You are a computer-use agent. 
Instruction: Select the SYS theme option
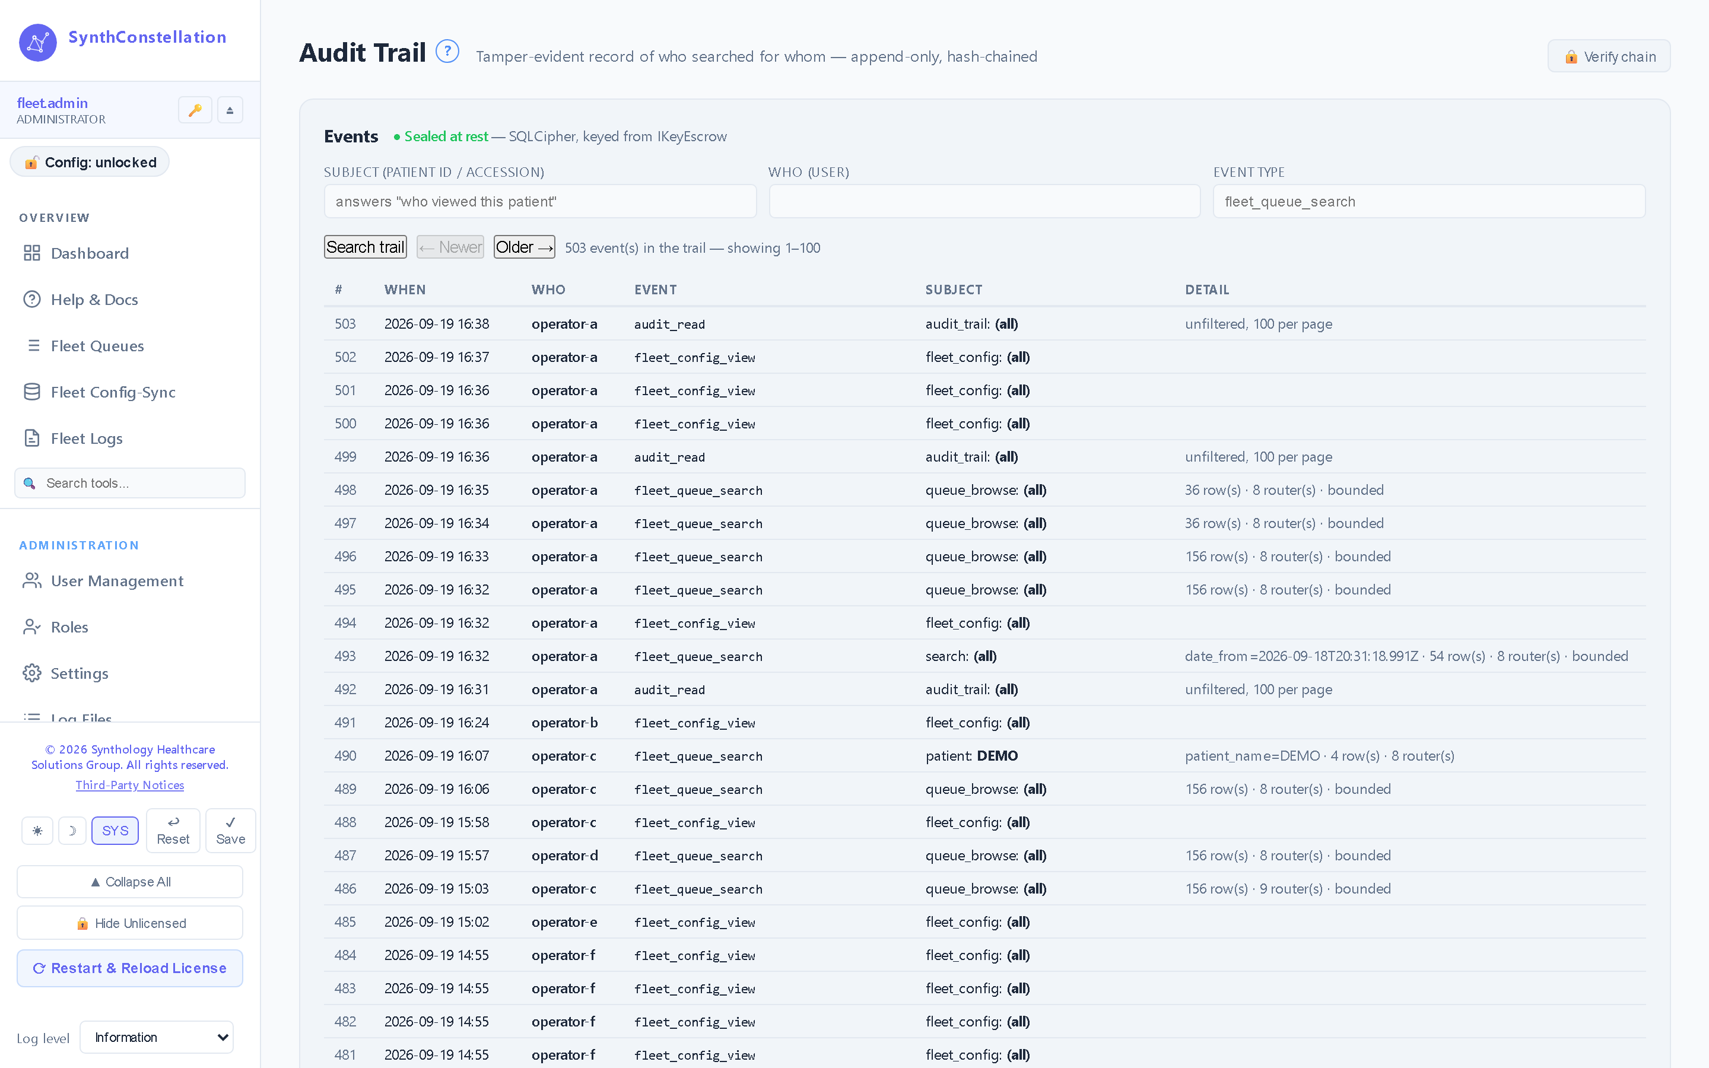coord(115,831)
